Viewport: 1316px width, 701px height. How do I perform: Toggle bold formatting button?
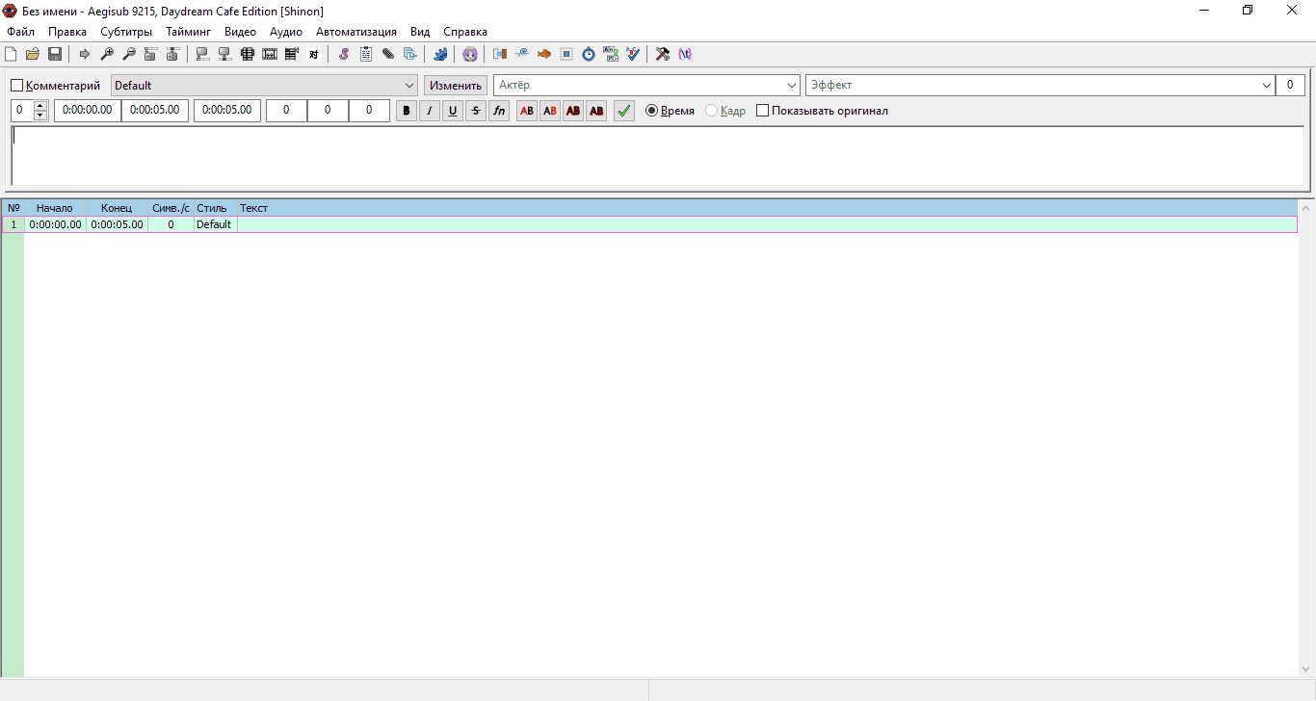click(407, 111)
